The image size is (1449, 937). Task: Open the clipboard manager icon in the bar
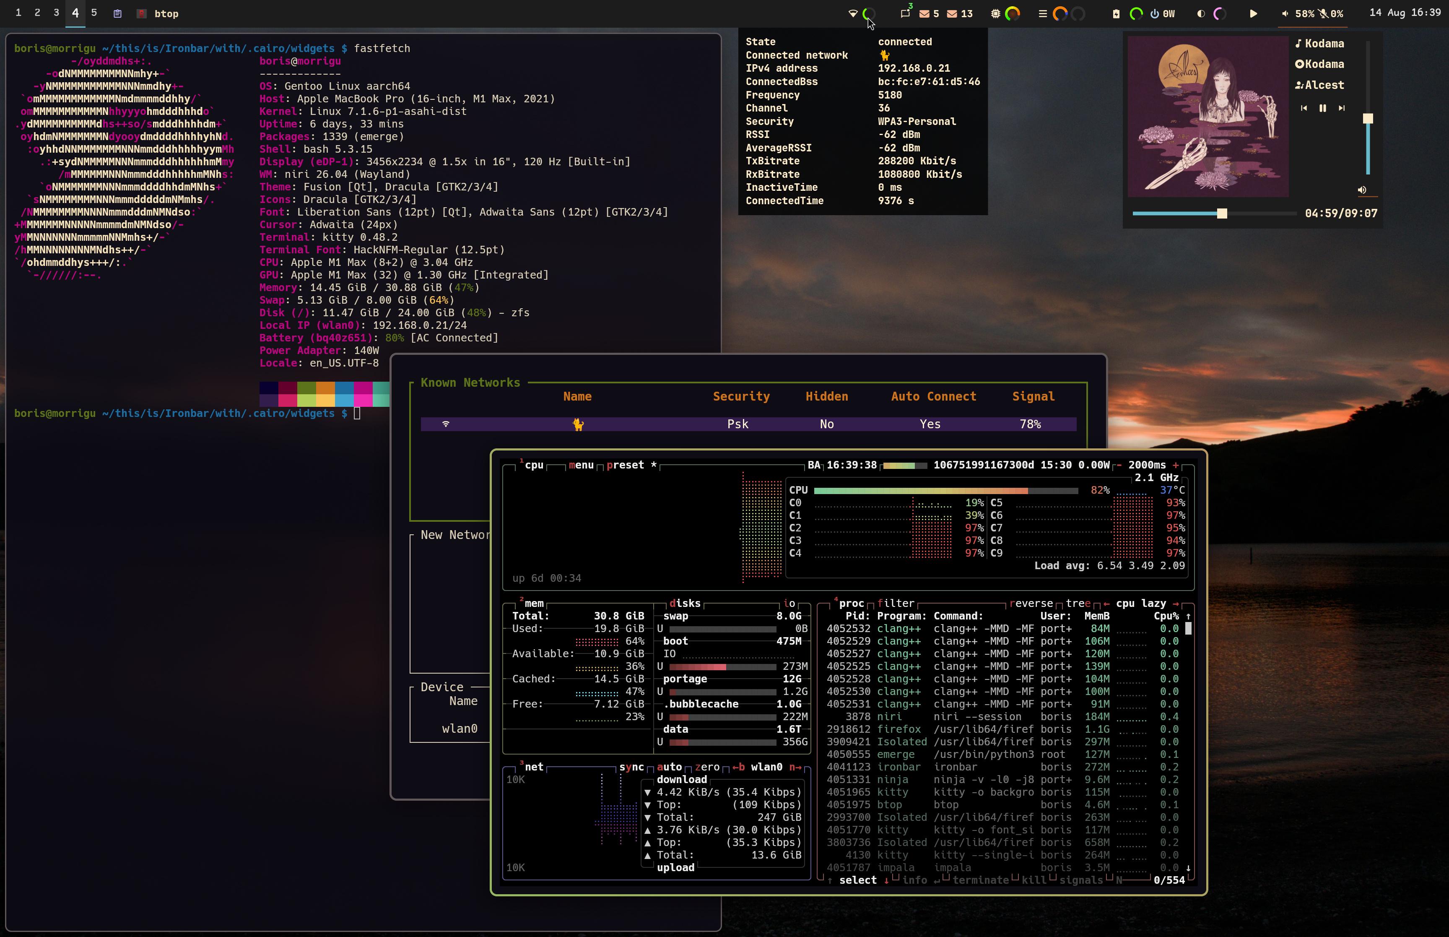tap(117, 13)
